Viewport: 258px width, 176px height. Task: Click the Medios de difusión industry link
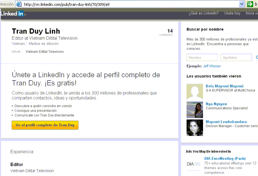[x=44, y=44]
